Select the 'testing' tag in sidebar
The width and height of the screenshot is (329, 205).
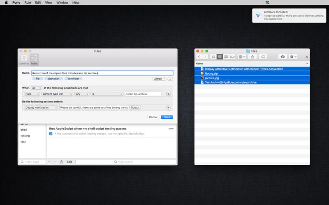pyautogui.click(x=25, y=136)
